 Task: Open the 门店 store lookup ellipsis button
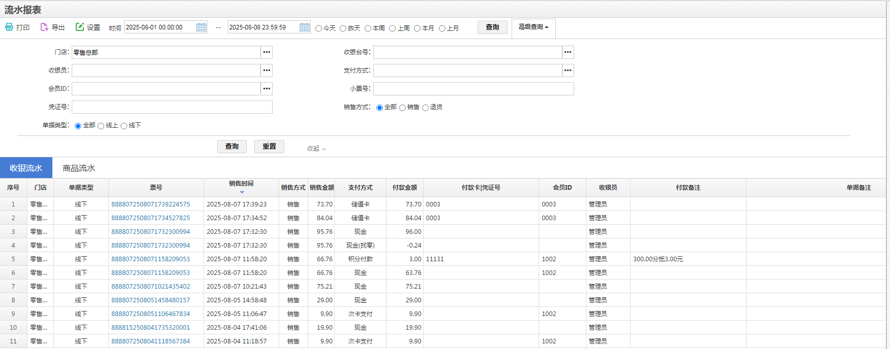pos(266,52)
